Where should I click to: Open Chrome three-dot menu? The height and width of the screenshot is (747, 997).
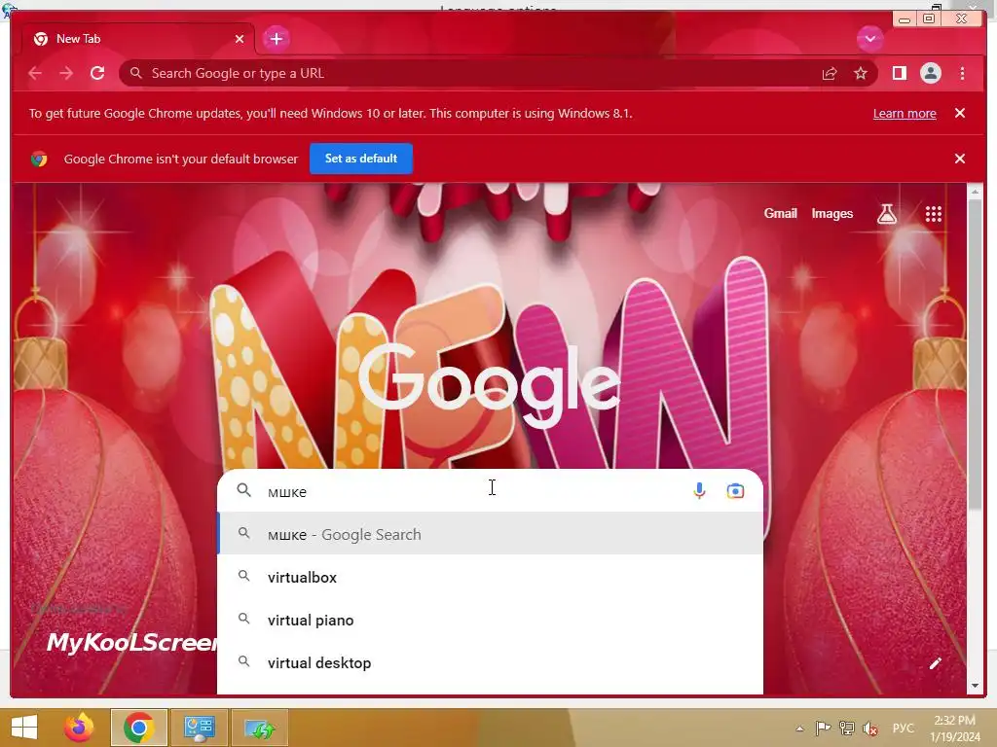pyautogui.click(x=962, y=73)
